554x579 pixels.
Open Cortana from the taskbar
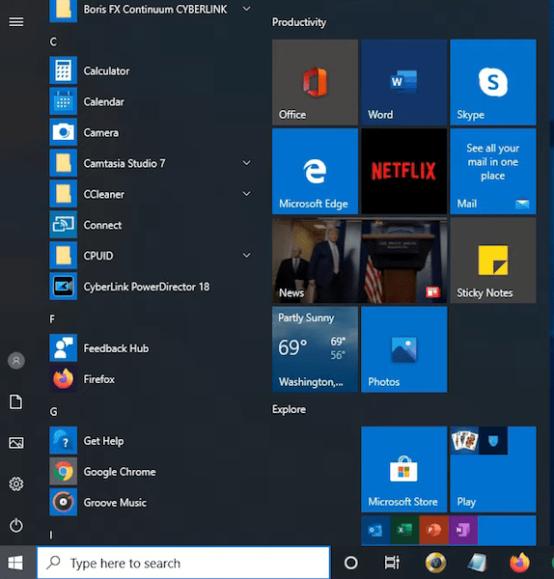click(351, 563)
